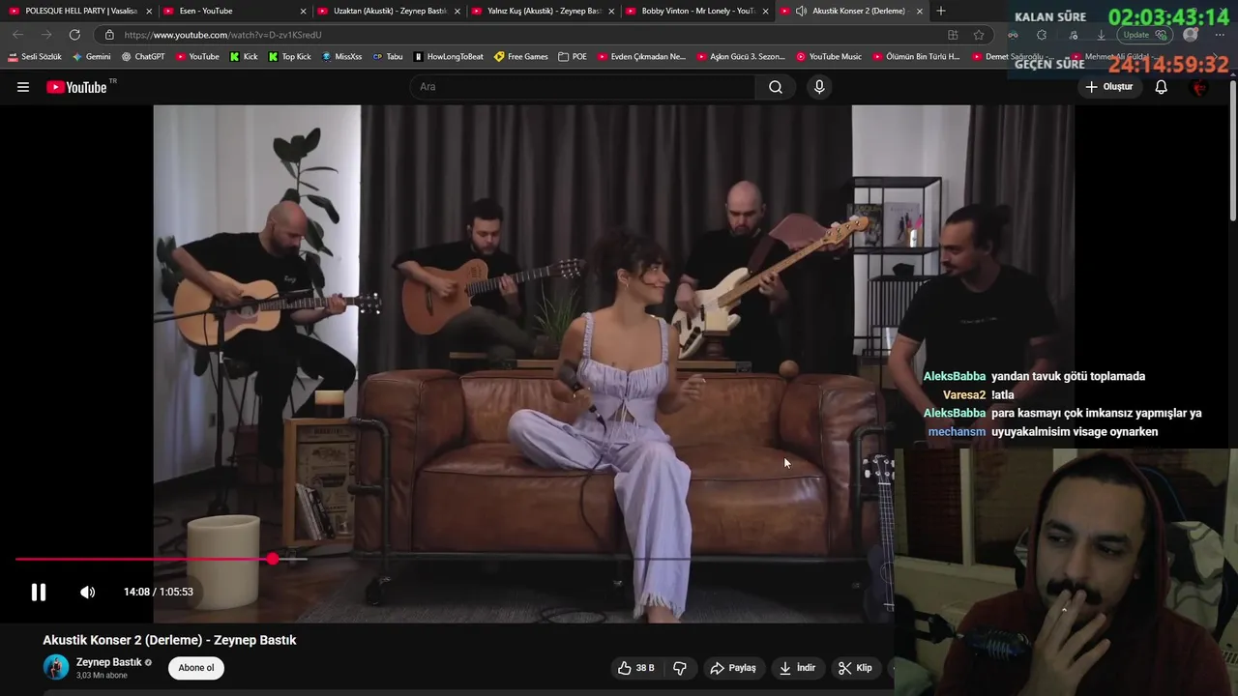Switch to Bobby Vinton - Mr Lonely tab
The width and height of the screenshot is (1238, 696).
click(x=696, y=11)
